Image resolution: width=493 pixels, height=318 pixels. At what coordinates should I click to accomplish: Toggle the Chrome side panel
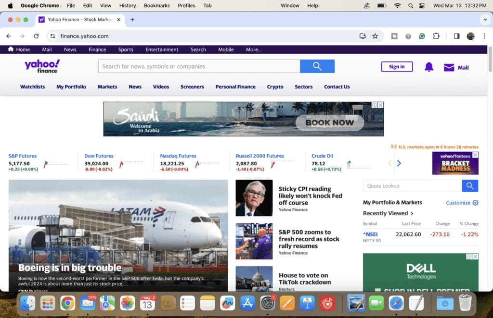(456, 36)
